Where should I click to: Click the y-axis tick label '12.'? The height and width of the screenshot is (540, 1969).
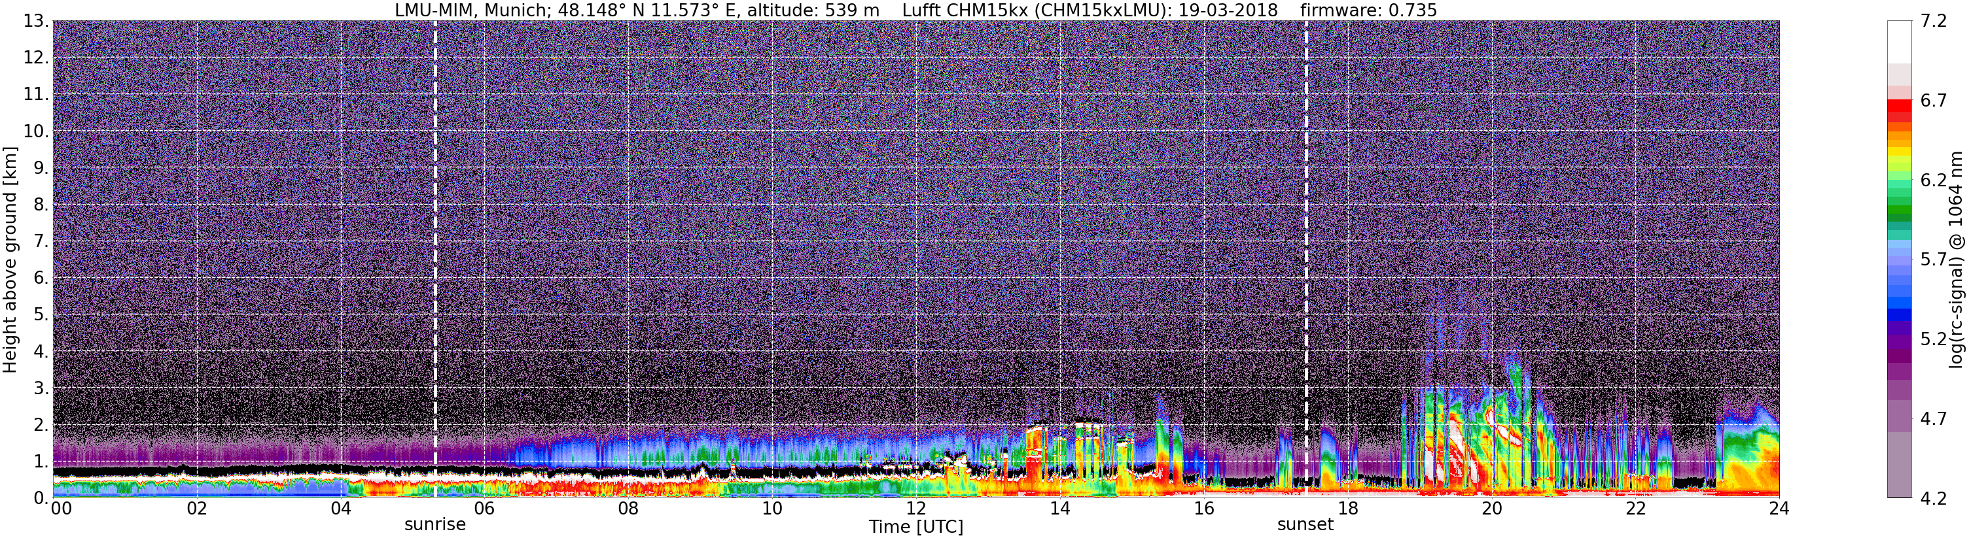click(36, 58)
